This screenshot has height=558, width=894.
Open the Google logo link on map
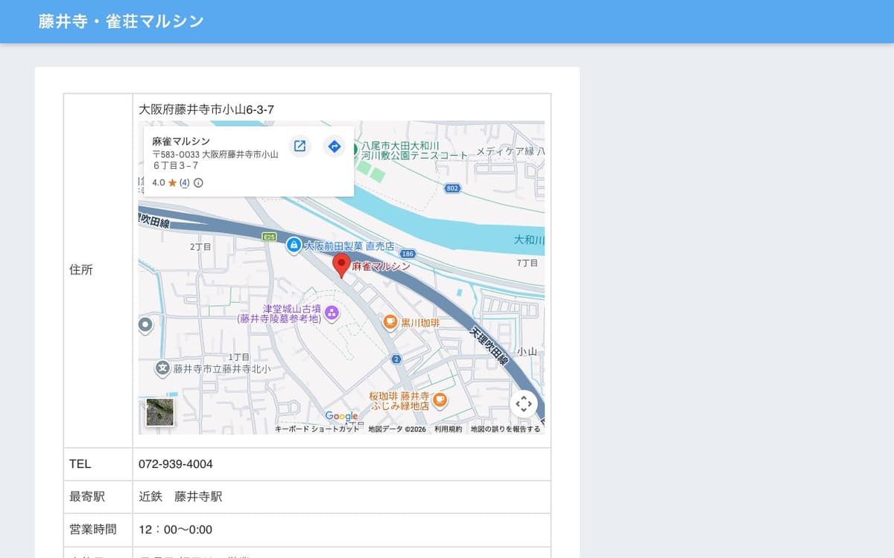(x=342, y=416)
